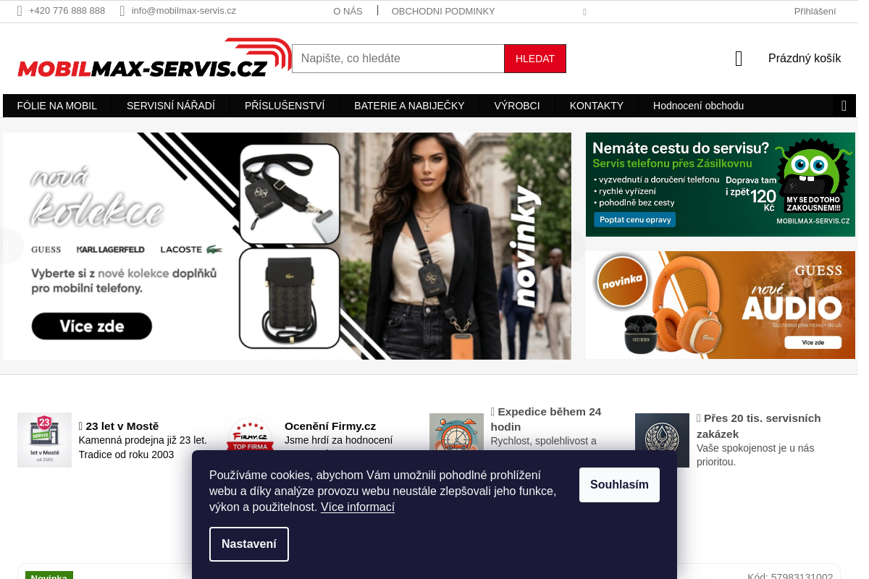Screen dimensions: 869x579
Task: Click the 23 let v Mostě badge image
Action: coord(44,440)
